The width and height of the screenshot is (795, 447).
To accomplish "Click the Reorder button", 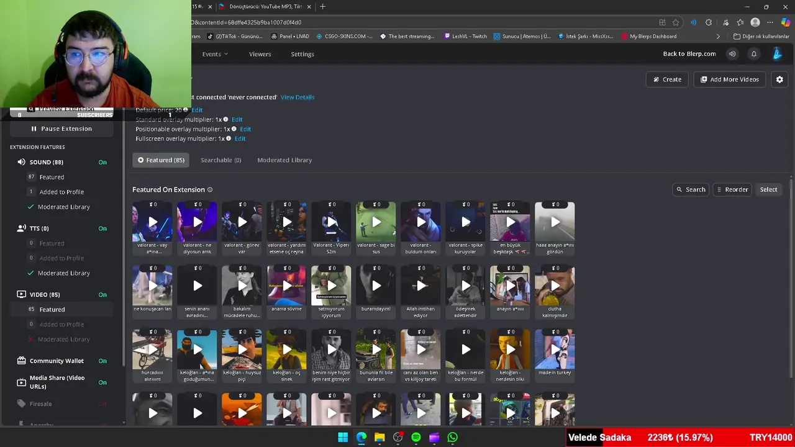I will tap(732, 189).
